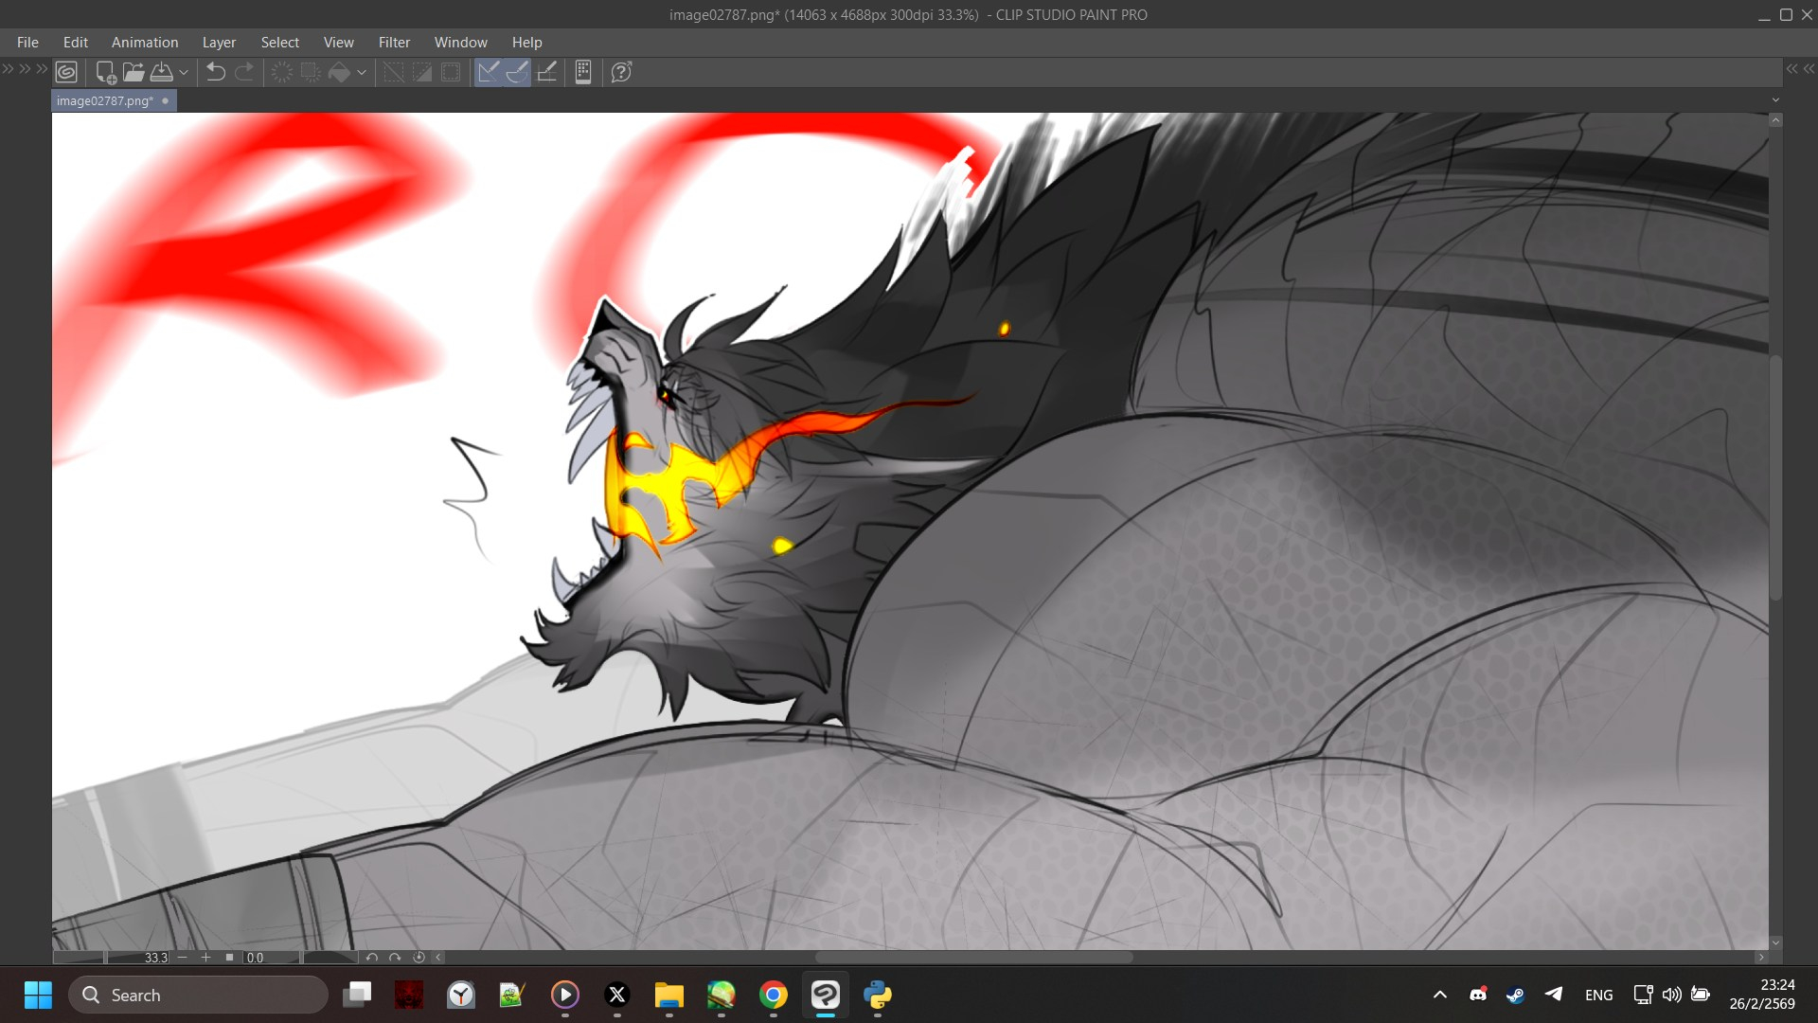The width and height of the screenshot is (1818, 1023).
Task: Click the Clip Studio launcher icon
Action: pos(66,72)
